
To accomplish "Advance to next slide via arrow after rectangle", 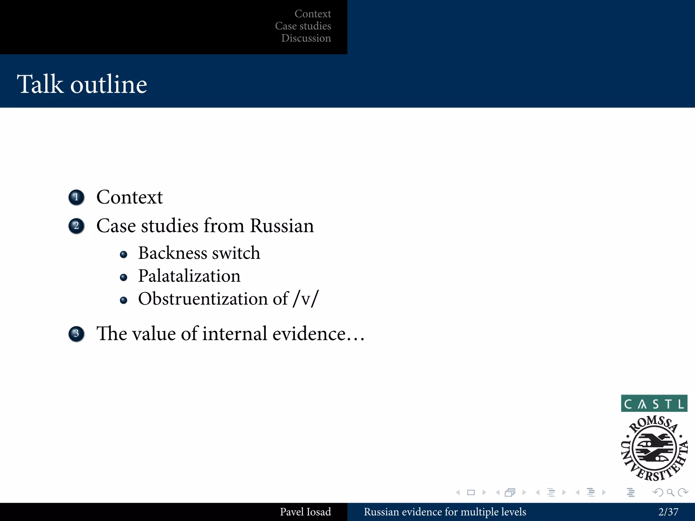I will click(x=484, y=493).
